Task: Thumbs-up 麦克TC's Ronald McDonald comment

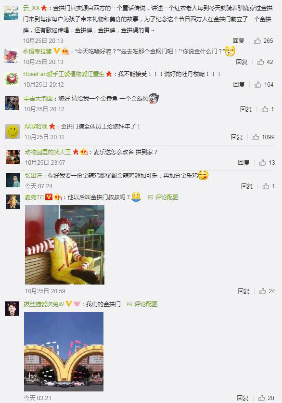Action: click(262, 291)
